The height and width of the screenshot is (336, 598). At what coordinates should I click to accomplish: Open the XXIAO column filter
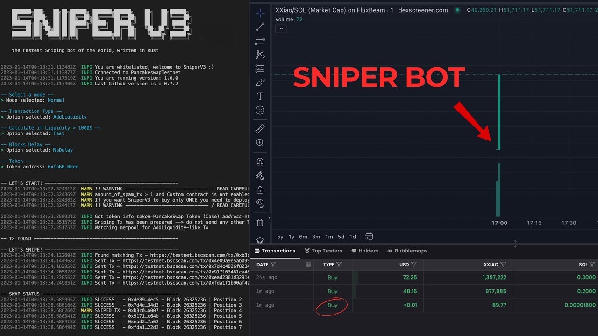click(x=503, y=265)
